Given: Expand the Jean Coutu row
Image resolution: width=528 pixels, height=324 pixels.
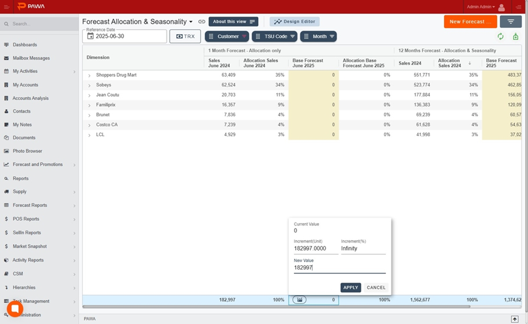Looking at the screenshot, I should 89,95.
